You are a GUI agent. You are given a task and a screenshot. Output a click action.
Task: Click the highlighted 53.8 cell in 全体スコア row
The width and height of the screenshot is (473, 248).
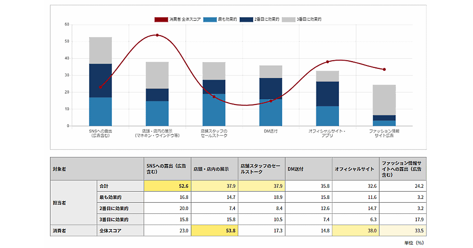(x=214, y=230)
